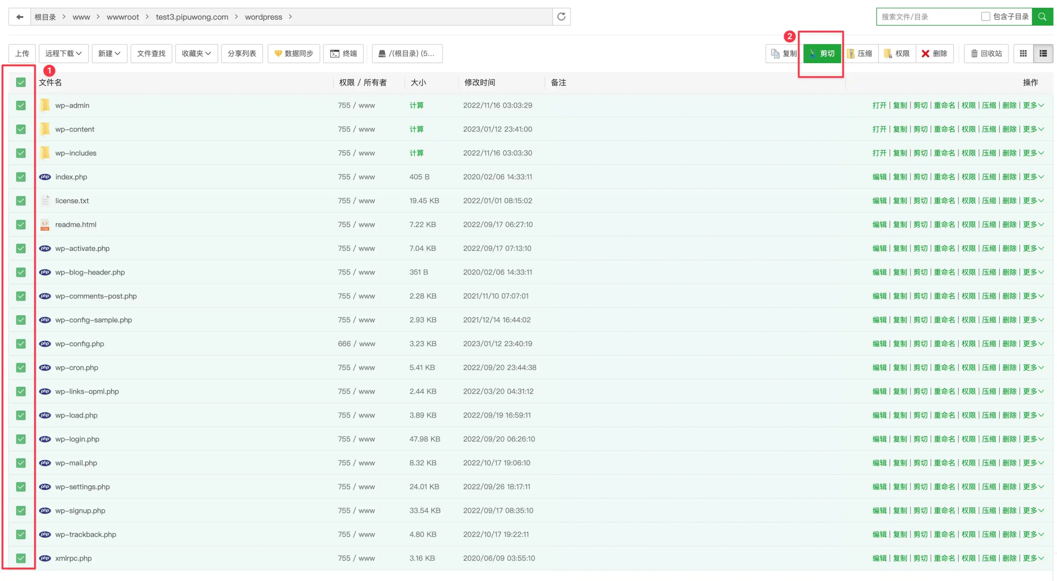Click the readme.html file icon
The width and height of the screenshot is (1057, 581).
45,224
